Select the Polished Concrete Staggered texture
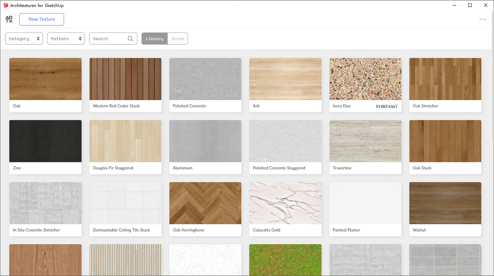The height and width of the screenshot is (276, 494). click(x=285, y=141)
